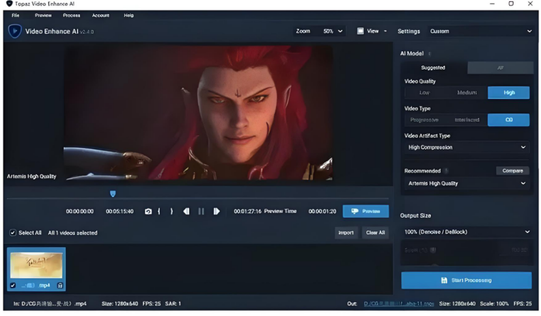The width and height of the screenshot is (541, 316).
Task: Click the Preview Time 00:00:01:20 field
Action: pos(322,211)
